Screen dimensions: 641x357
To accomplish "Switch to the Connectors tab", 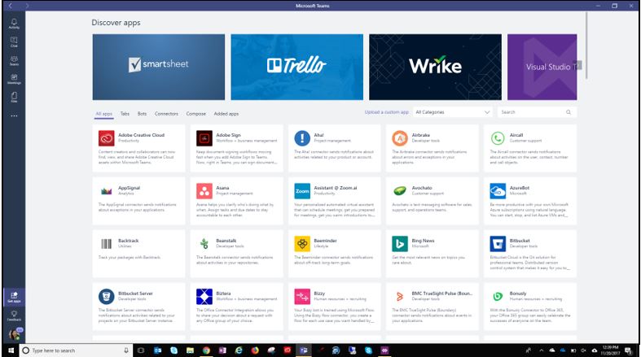I will 166,114.
